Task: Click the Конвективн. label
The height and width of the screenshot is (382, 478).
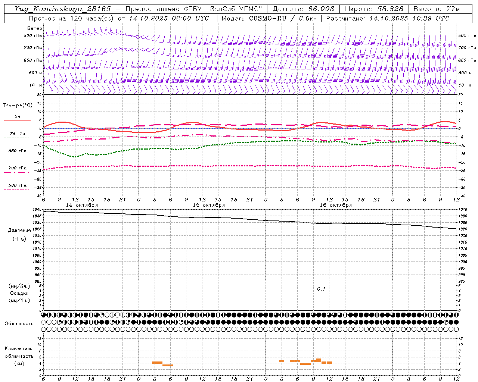Action: (x=19, y=349)
